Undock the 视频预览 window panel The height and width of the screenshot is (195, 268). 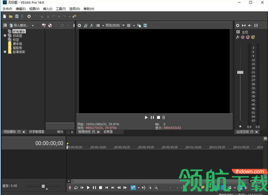(93, 132)
